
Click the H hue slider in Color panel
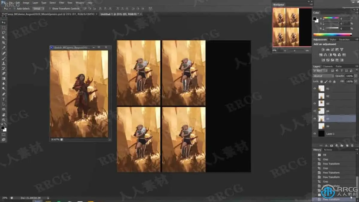coord(330,18)
